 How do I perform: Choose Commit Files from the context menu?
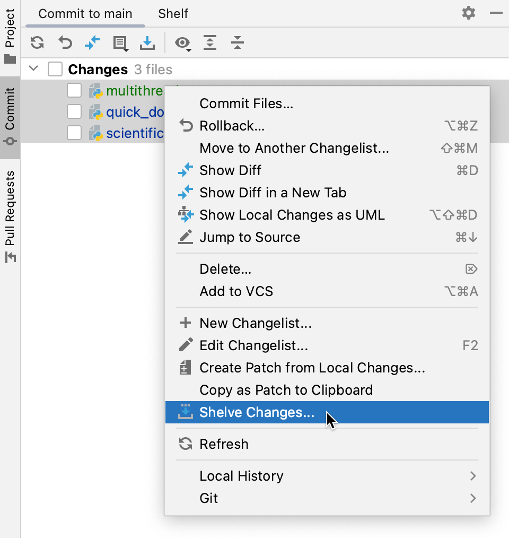click(246, 103)
